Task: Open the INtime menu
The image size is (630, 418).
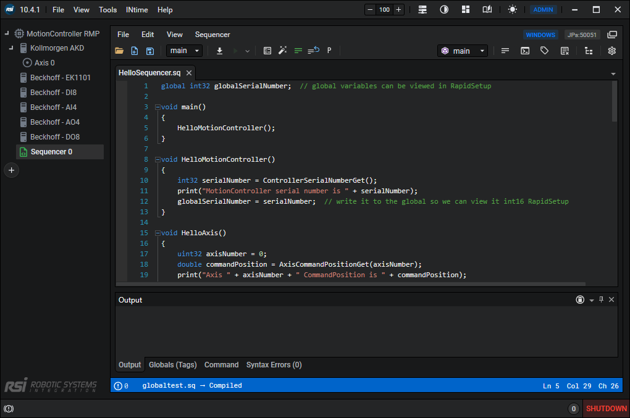Action: click(136, 10)
